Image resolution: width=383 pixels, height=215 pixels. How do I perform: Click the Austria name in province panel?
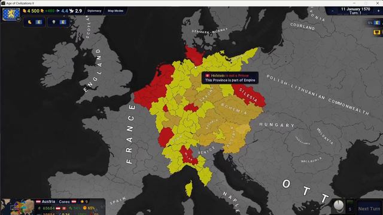pyautogui.click(x=48, y=202)
